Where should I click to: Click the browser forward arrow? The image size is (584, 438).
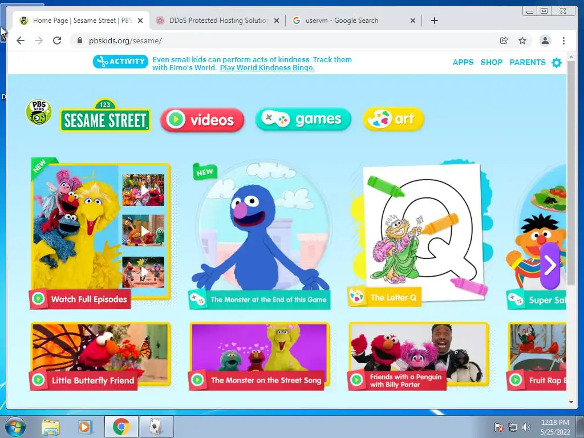(x=39, y=40)
